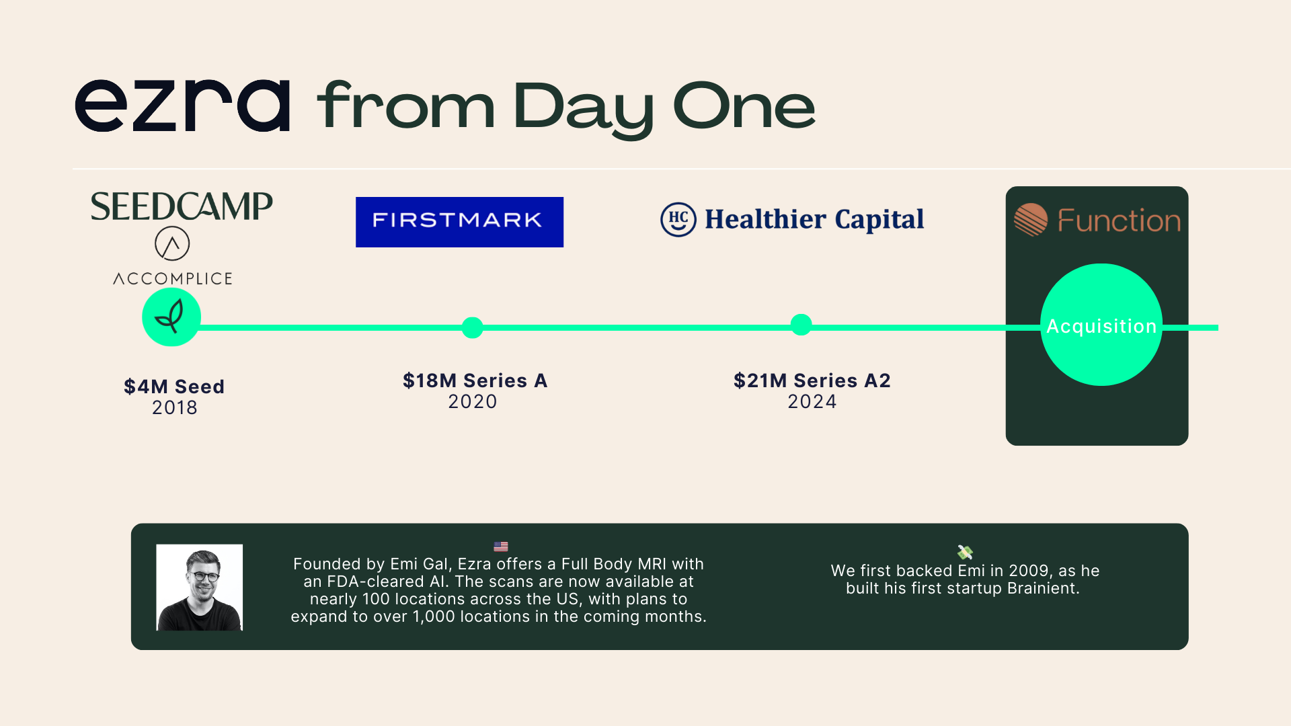Click the flying money emoji icon
1291x726 pixels.
pos(965,552)
